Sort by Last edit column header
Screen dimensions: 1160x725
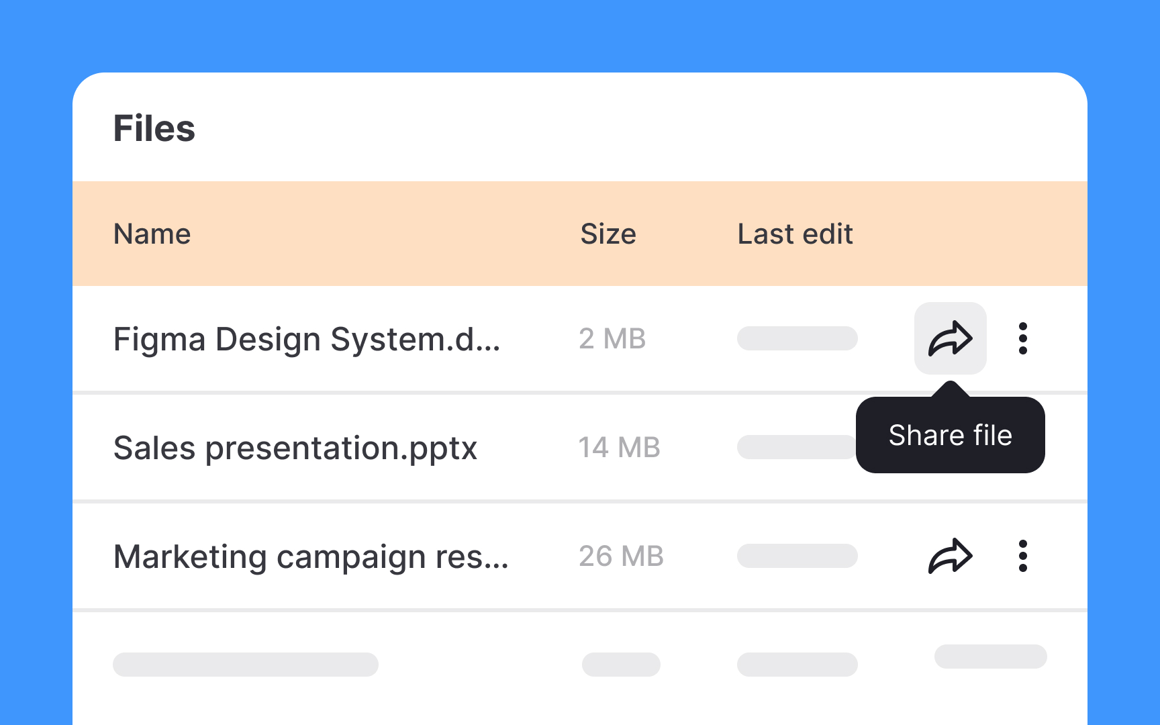click(x=795, y=234)
